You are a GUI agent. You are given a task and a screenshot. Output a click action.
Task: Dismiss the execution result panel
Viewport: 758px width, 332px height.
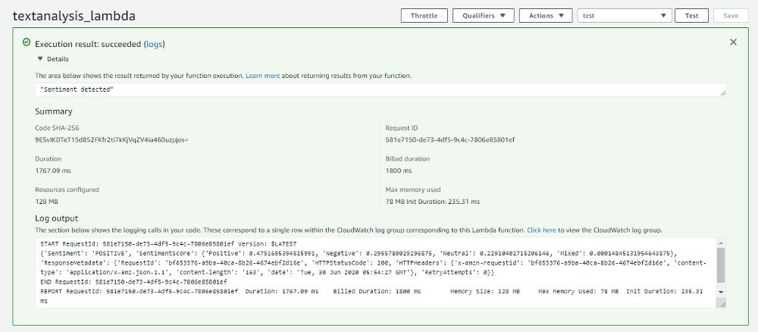(x=733, y=42)
